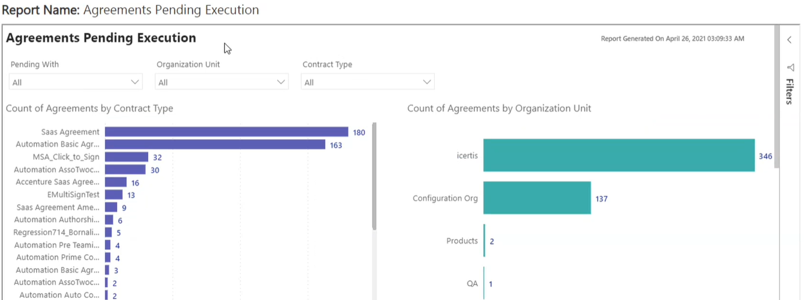Open the Contract Type dropdown

(367, 82)
